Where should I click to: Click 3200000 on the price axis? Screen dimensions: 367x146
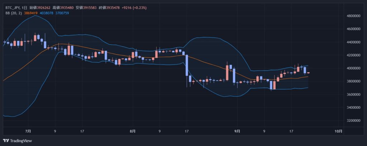click(354, 121)
